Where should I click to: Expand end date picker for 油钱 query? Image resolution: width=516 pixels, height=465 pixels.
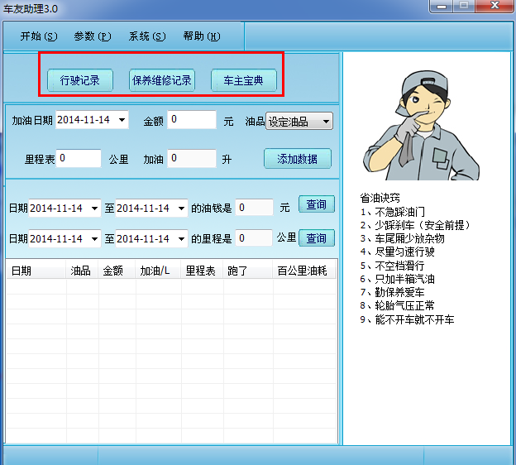181,209
